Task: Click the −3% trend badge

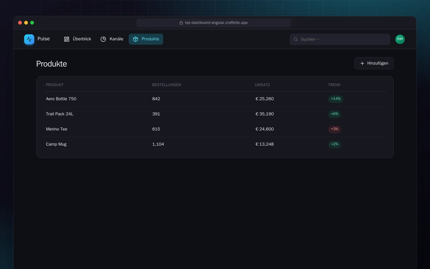Action: [x=335, y=129]
